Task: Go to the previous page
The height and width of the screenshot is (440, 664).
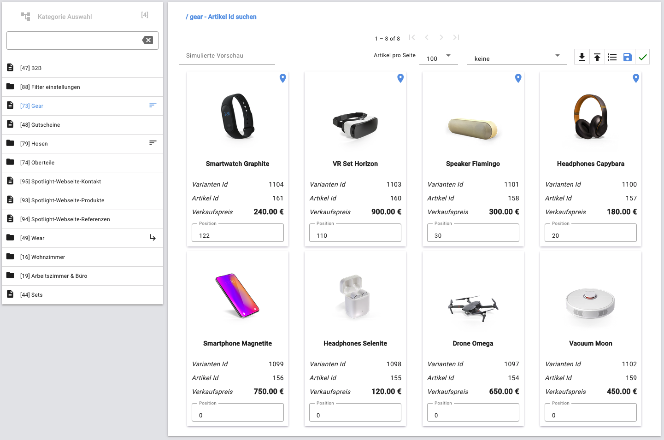Action: 427,37
